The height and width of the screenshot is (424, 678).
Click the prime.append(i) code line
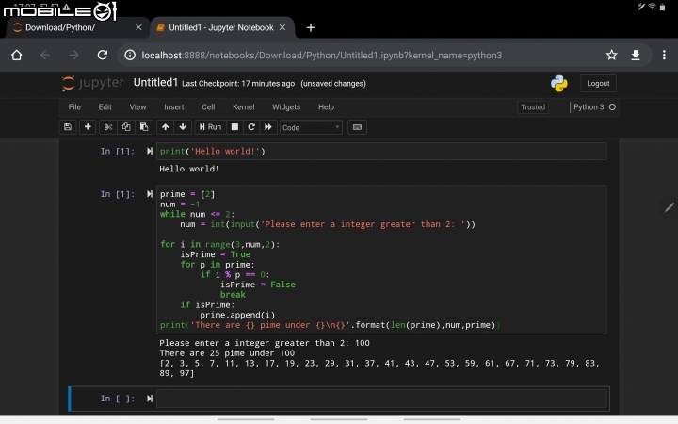pos(237,315)
